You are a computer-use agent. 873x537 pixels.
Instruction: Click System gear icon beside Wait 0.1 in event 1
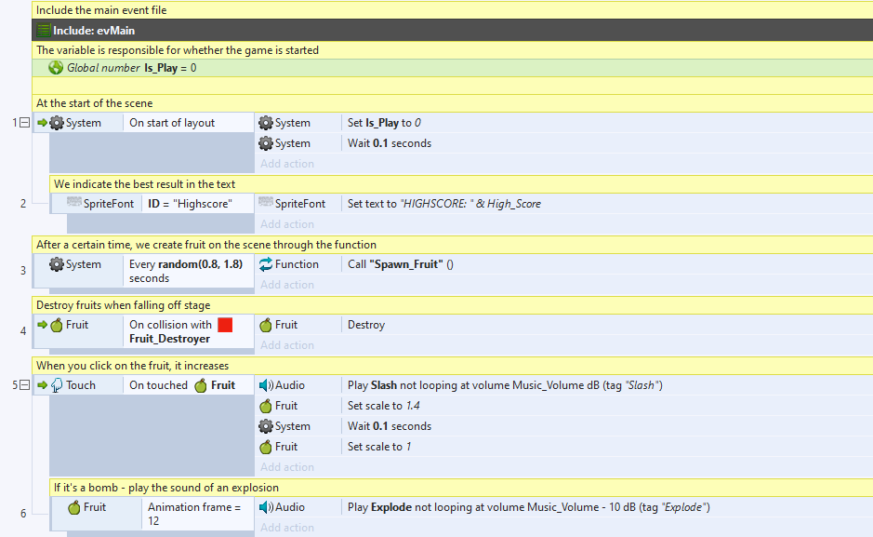click(266, 143)
